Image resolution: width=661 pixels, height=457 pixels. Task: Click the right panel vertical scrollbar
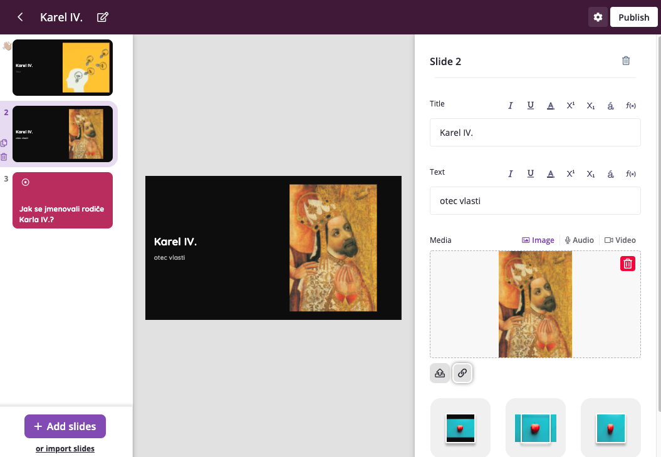click(x=659, y=223)
